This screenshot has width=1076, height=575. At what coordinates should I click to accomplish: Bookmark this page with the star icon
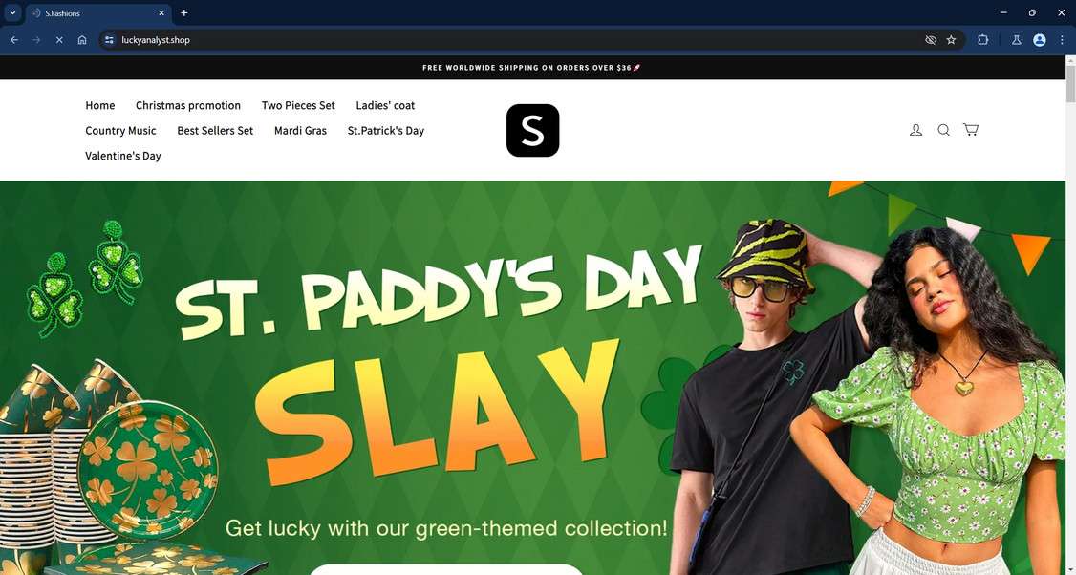pos(951,40)
